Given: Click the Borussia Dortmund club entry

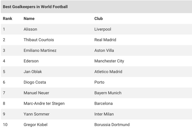Looking at the screenshot, I should coord(112,125).
